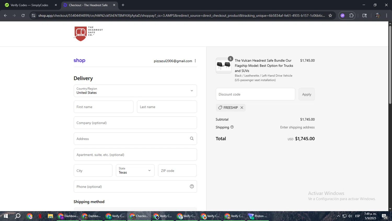This screenshot has height=221, width=392.
Task: Click the pizzazul2006@gmail.com account email
Action: tap(173, 61)
